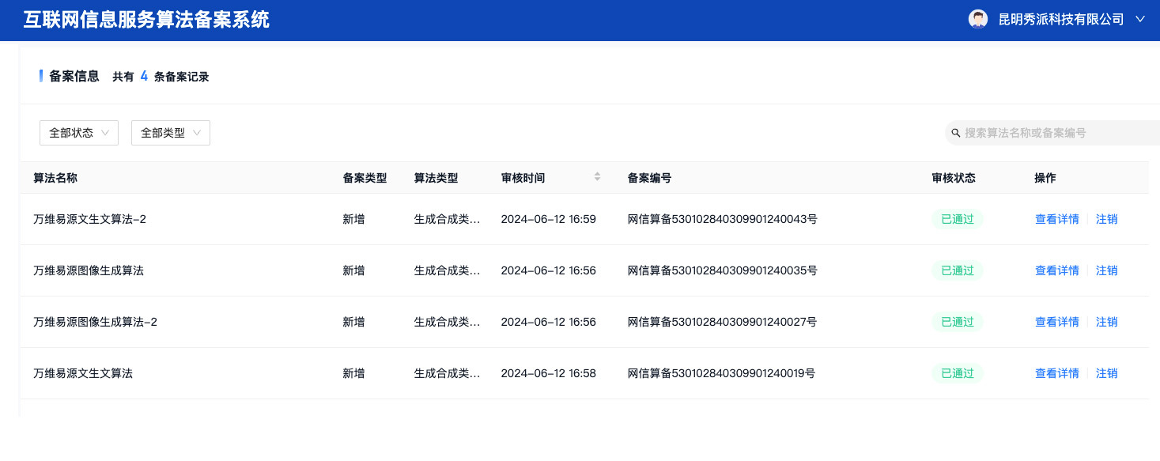The height and width of the screenshot is (461, 1160).
Task: Click the 审核时间 sort arrows icon
Action: [598, 177]
